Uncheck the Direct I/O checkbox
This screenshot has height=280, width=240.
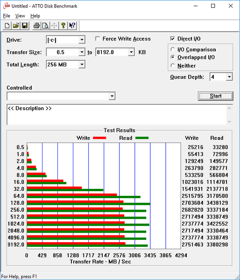click(x=172, y=39)
